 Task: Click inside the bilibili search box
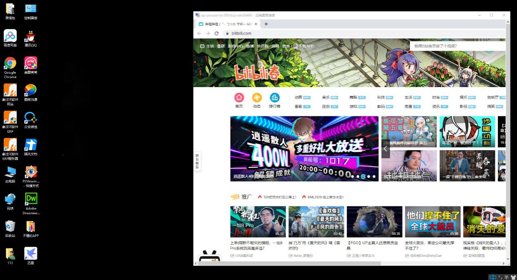[456, 46]
